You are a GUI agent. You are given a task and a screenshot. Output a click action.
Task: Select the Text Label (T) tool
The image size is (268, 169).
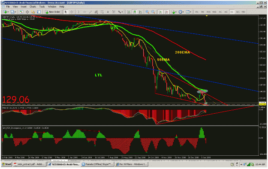114,12
